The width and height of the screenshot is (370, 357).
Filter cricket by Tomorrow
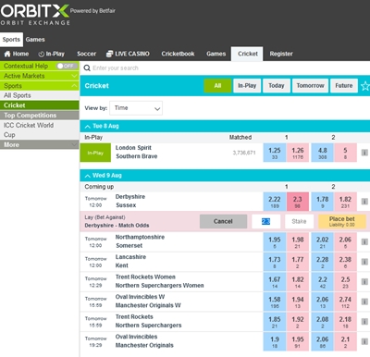coord(310,86)
